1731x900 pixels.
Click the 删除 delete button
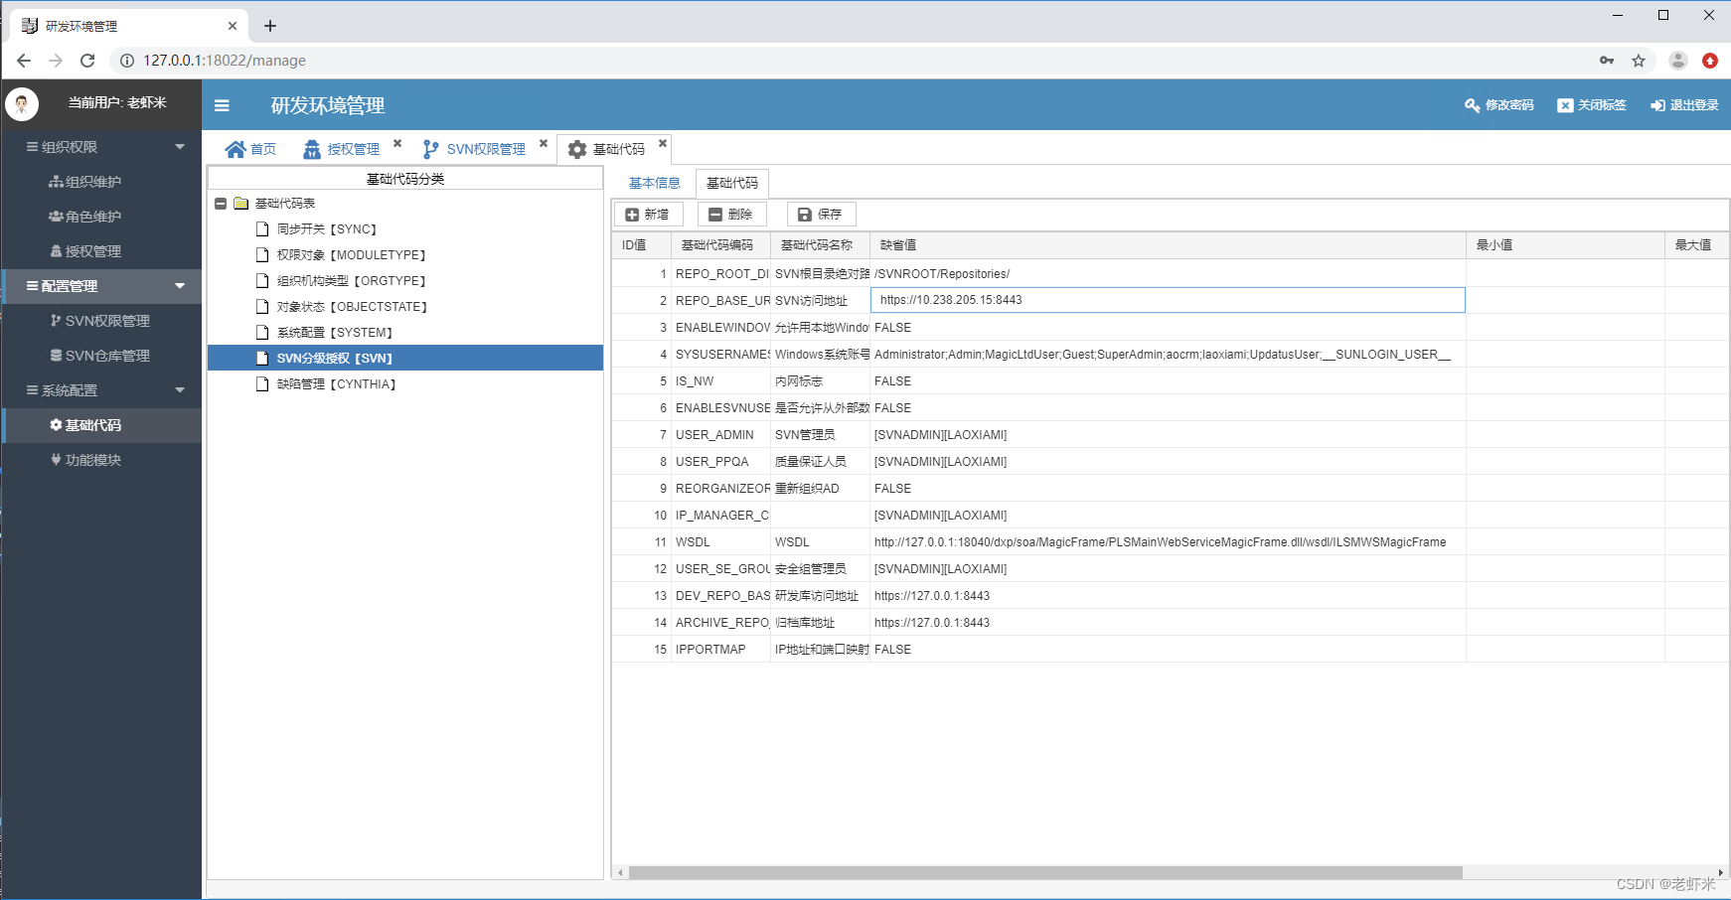tap(731, 215)
